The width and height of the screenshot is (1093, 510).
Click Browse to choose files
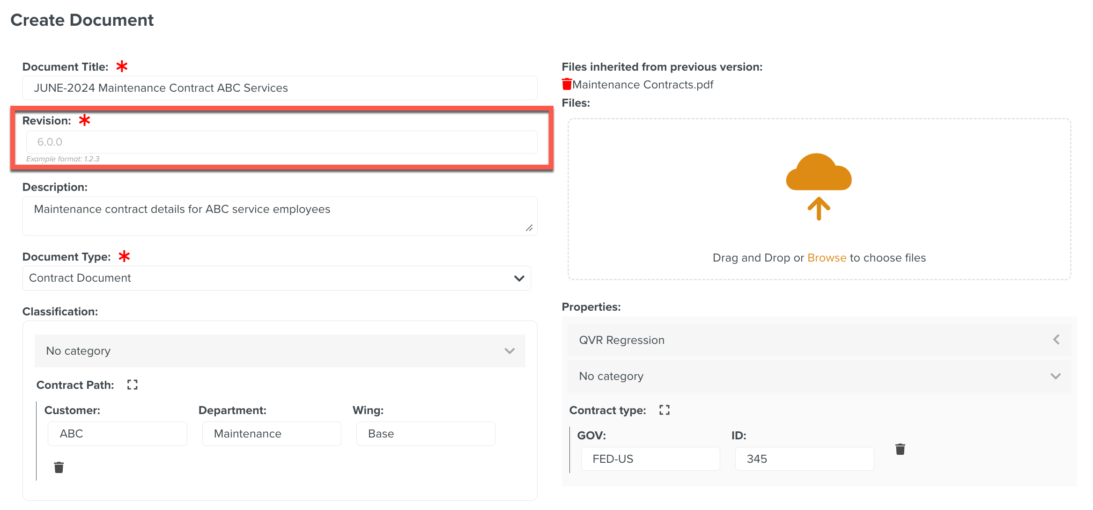pyautogui.click(x=827, y=258)
